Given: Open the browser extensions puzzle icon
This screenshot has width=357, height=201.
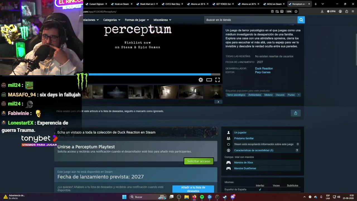Looking at the screenshot, I should [347, 11].
